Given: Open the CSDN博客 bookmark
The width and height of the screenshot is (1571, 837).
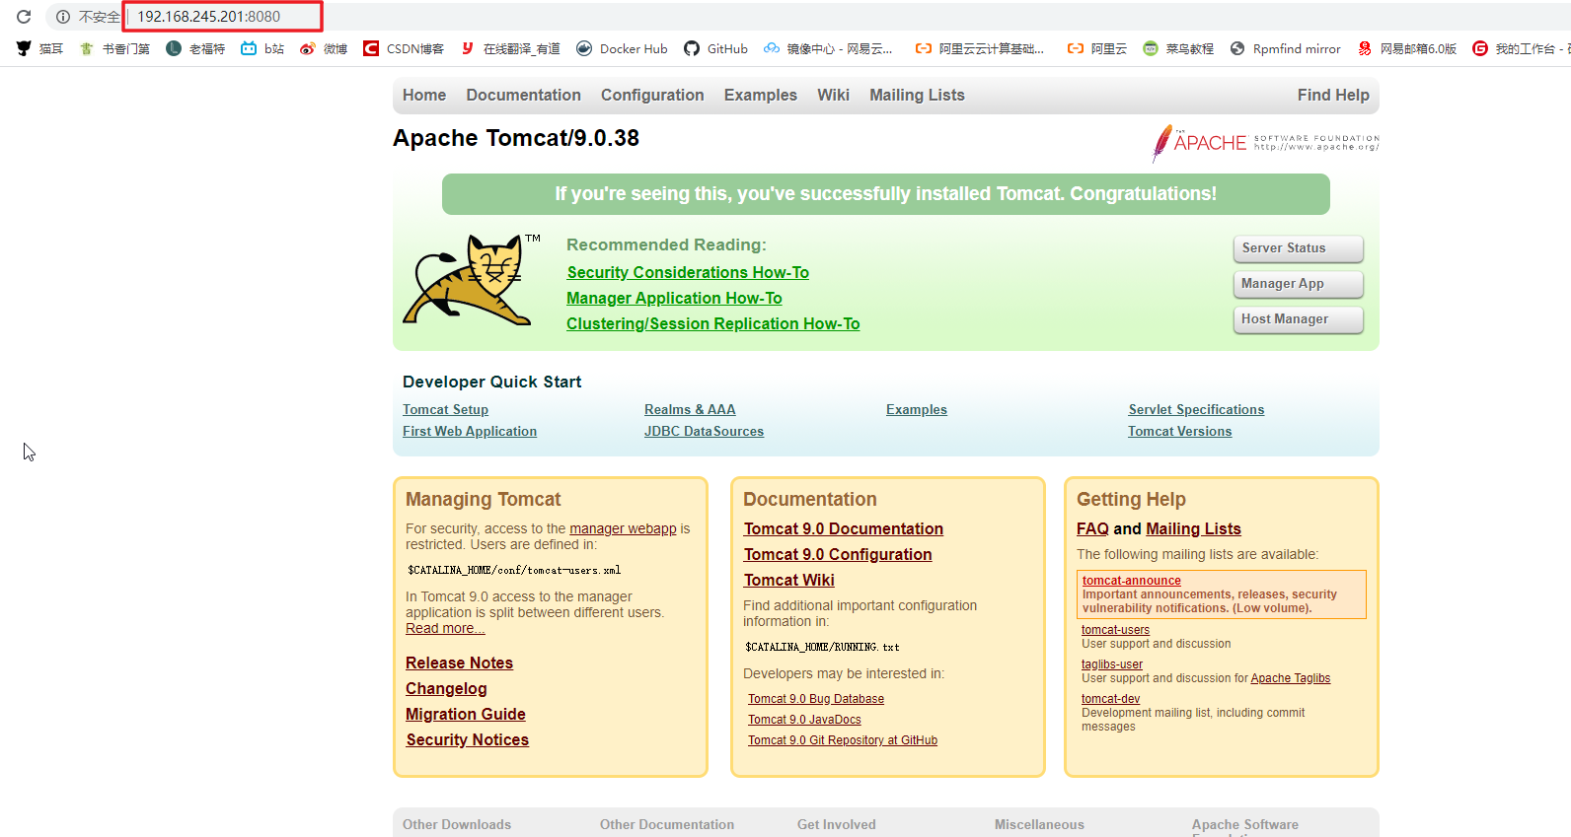Looking at the screenshot, I should tap(404, 48).
